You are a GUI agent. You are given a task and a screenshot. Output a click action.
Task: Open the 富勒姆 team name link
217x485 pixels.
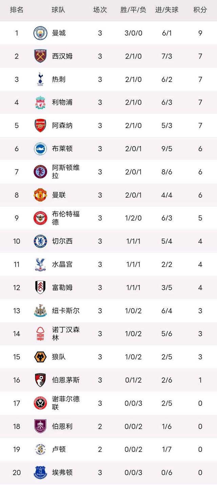[62, 288]
